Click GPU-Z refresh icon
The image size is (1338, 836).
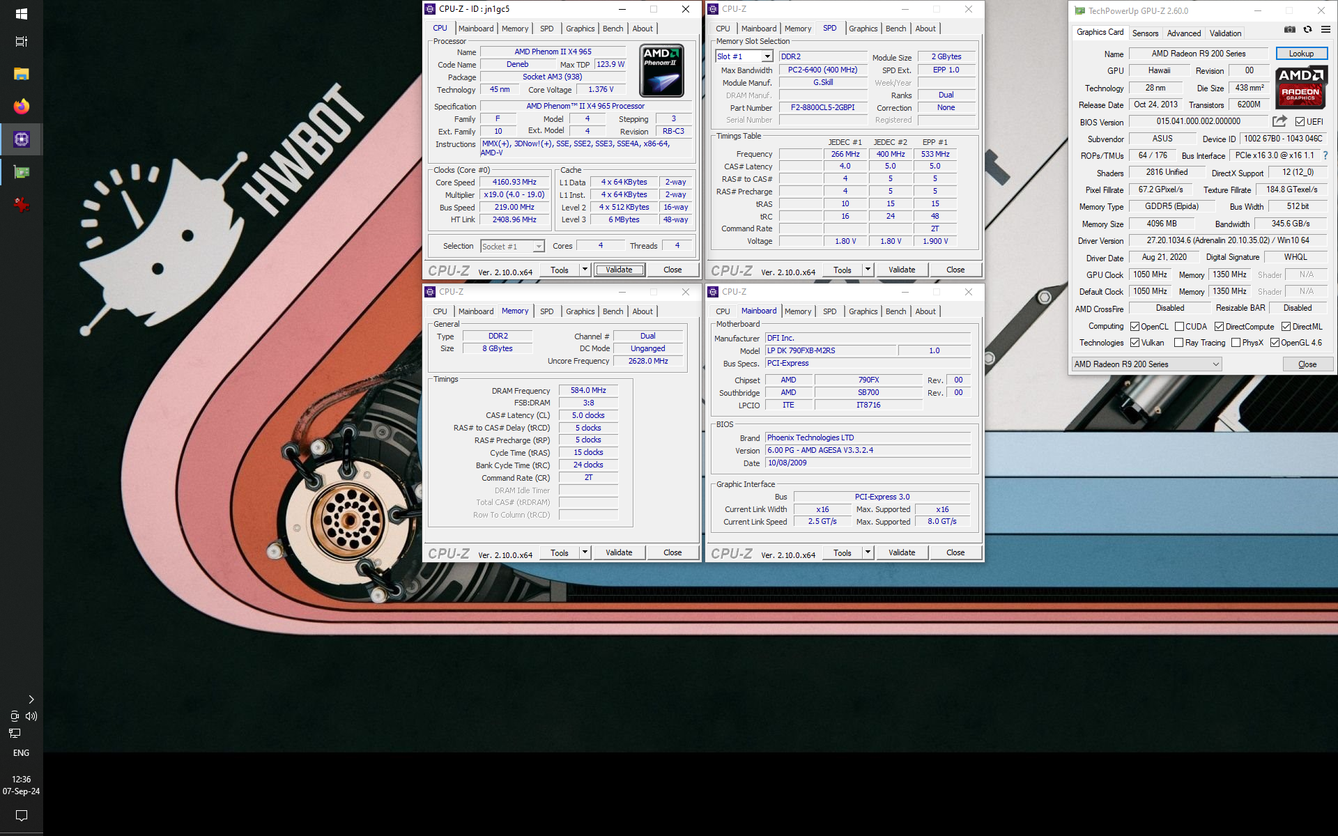click(x=1307, y=29)
